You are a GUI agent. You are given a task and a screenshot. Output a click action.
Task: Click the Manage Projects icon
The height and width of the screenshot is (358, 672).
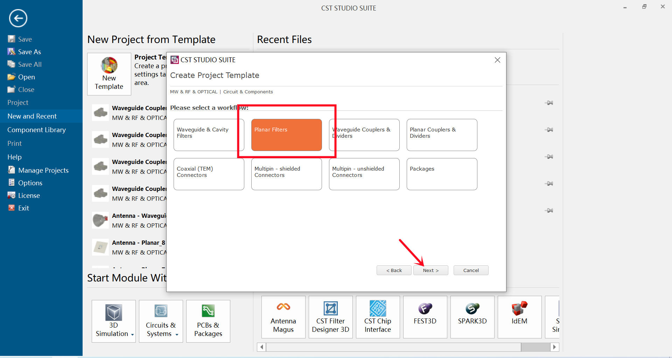point(12,170)
